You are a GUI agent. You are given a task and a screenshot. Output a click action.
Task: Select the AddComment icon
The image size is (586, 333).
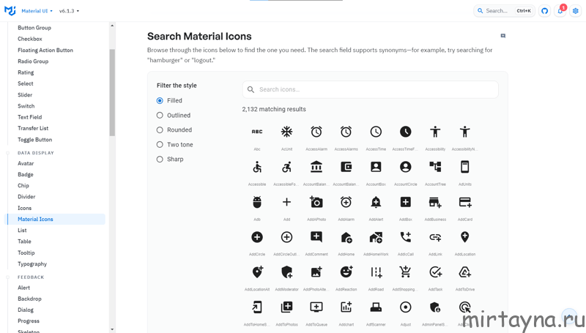pos(316,237)
